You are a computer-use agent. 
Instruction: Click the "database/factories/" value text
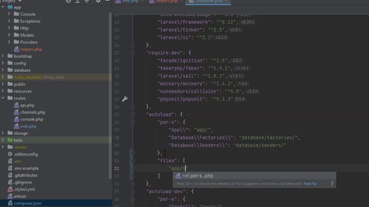click(x=268, y=138)
